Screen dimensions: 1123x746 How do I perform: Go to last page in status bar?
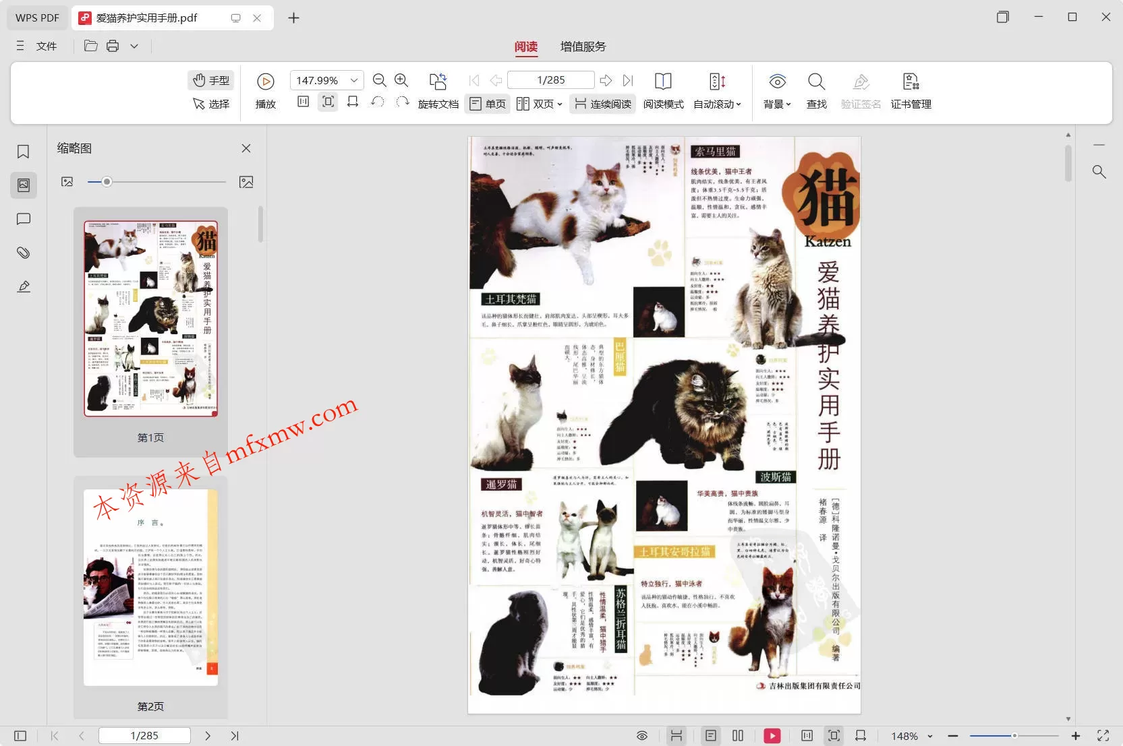coord(235,736)
